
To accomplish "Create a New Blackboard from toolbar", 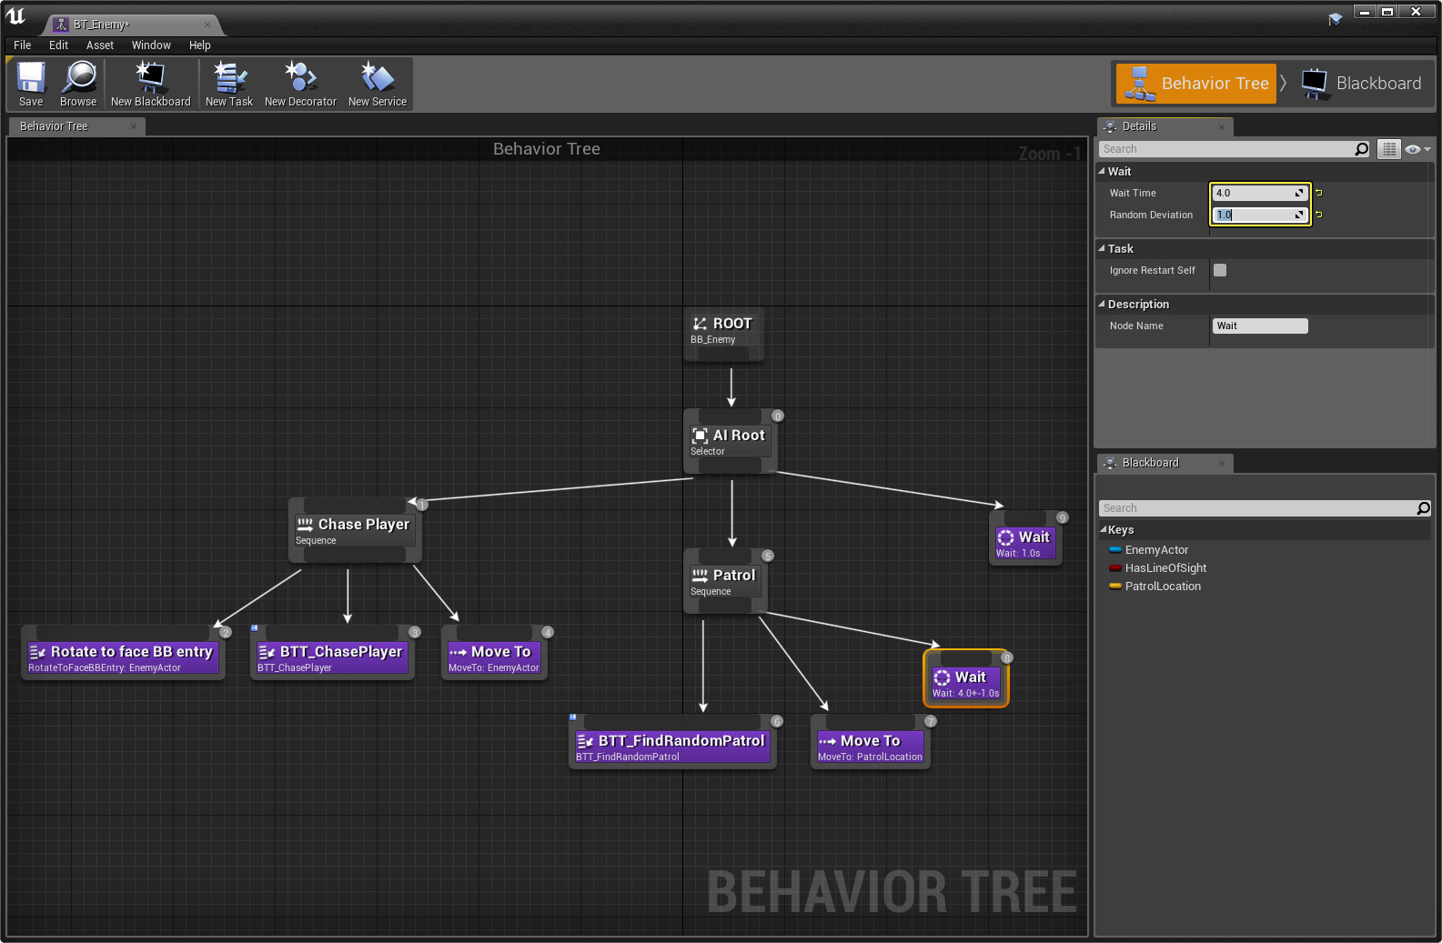I will 150,84.
